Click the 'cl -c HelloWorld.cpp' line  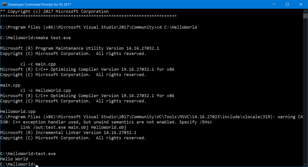coord(45,90)
